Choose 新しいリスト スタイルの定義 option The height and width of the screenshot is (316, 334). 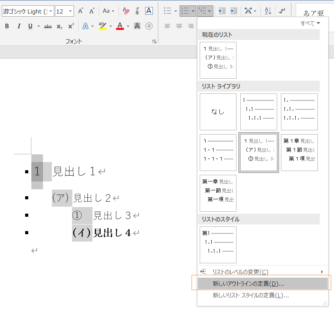click(250, 295)
